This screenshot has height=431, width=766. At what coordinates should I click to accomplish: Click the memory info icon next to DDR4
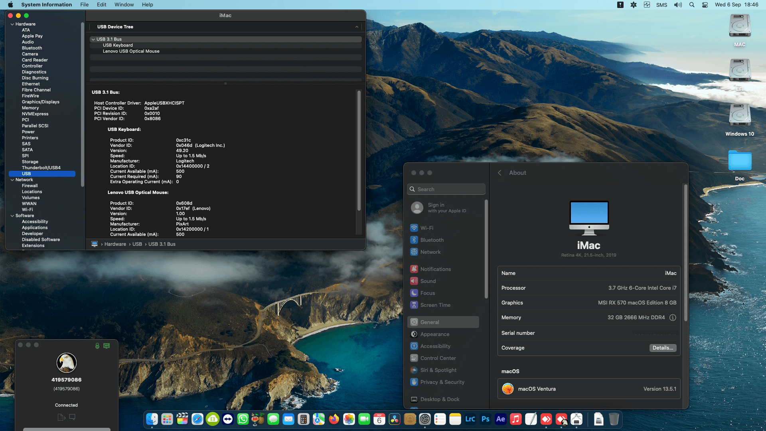point(673,318)
